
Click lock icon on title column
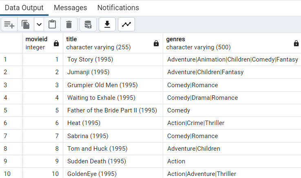(x=156, y=43)
